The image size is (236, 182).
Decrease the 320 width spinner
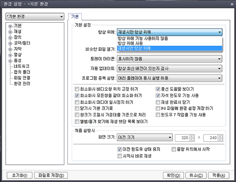click(x=192, y=140)
